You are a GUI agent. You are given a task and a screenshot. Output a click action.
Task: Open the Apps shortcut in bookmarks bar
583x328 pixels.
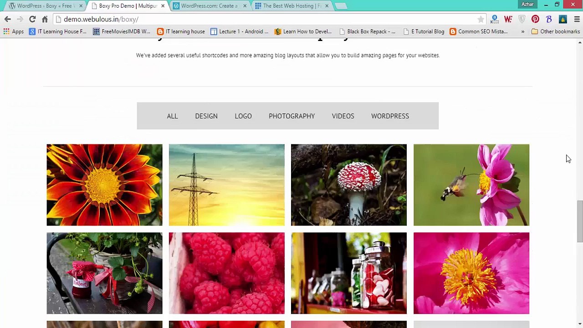pyautogui.click(x=14, y=31)
